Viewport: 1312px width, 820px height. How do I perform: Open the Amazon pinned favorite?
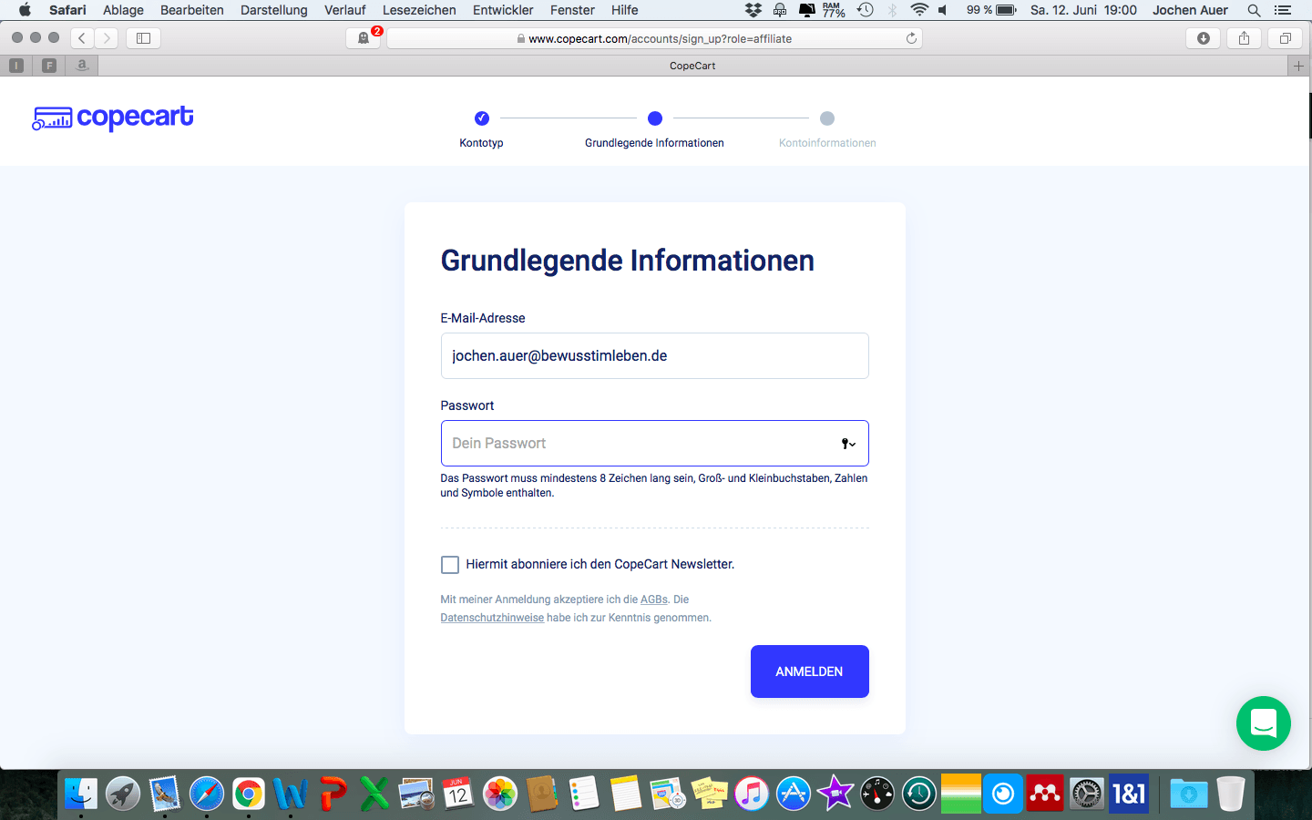82,66
